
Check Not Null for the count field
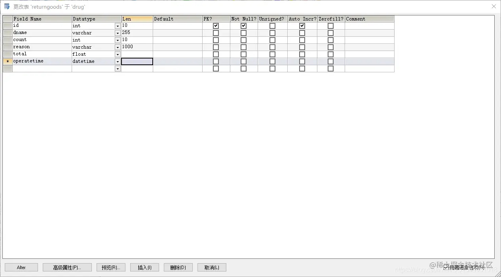(x=243, y=40)
